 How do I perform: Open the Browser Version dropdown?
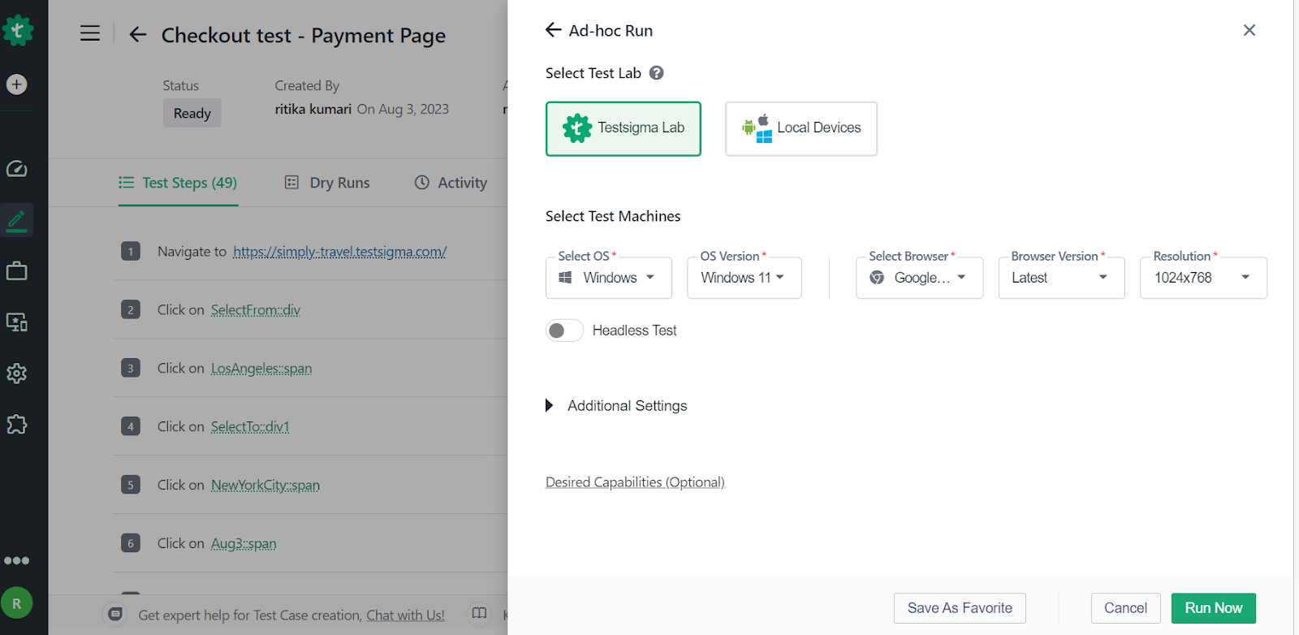pos(1062,278)
